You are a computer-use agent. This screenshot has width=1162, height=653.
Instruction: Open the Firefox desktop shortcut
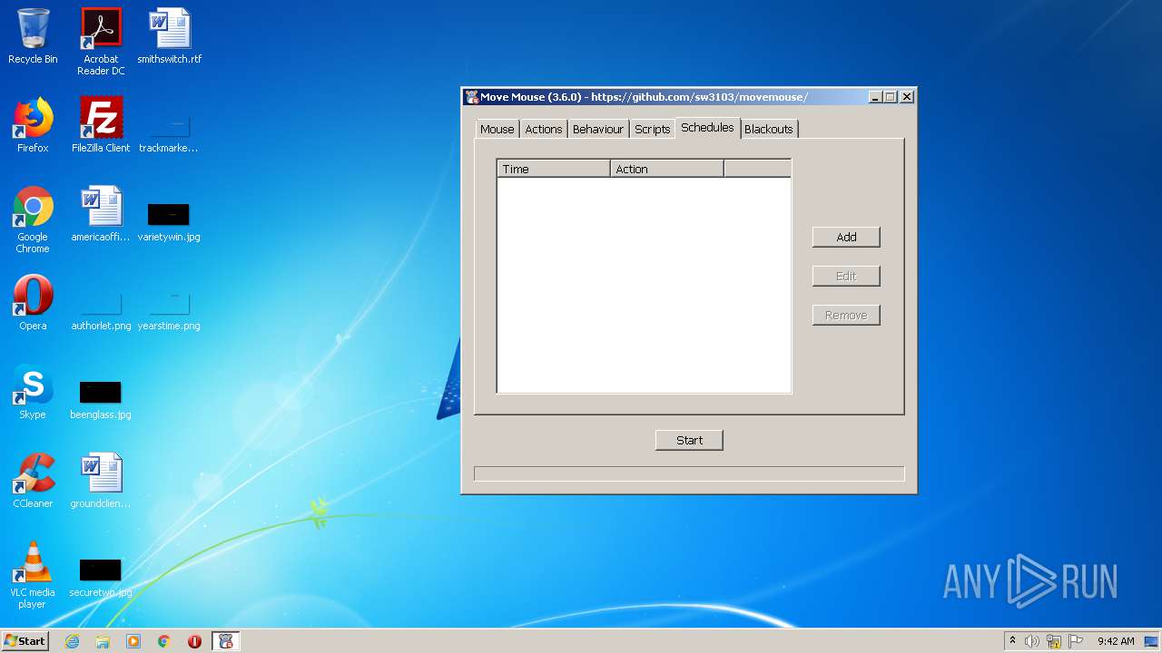click(x=33, y=125)
